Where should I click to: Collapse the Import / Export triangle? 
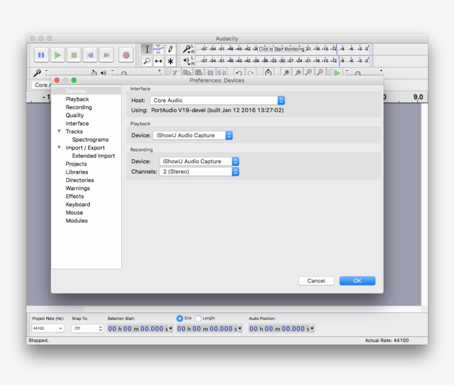tap(59, 148)
